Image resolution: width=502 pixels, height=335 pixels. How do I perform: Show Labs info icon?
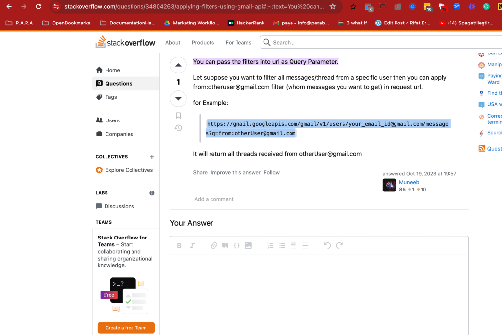click(152, 193)
